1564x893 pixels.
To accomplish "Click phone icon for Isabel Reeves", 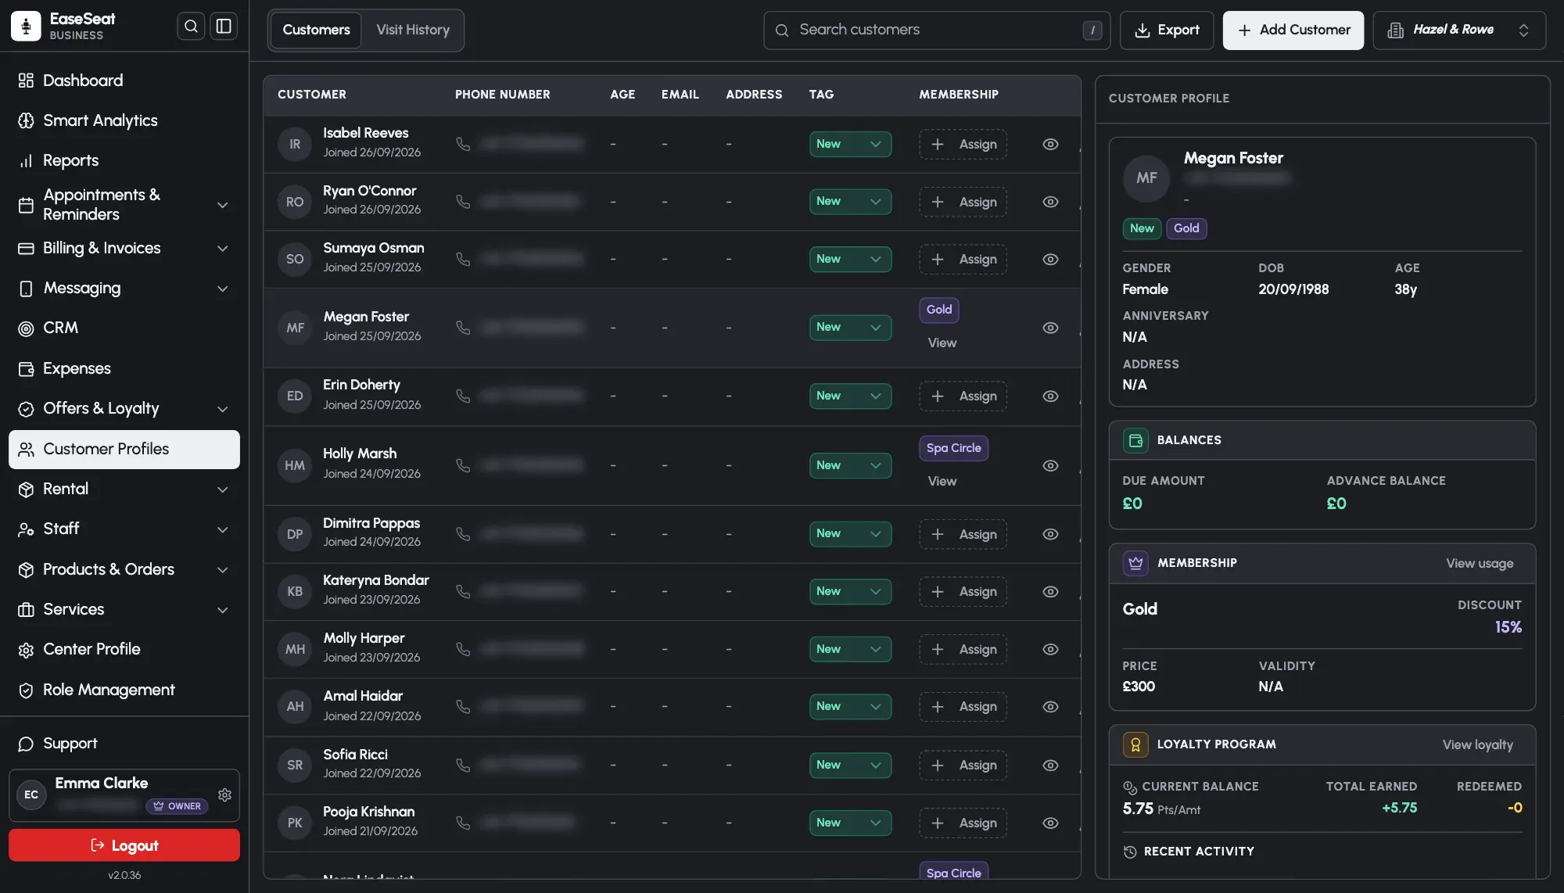I will (463, 144).
